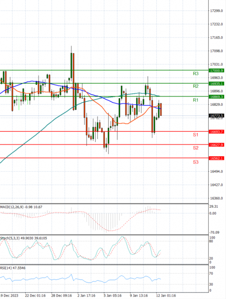Click the 5 Jan 05:16 date label
Viewport: 226px width, 299px height.
(113, 296)
